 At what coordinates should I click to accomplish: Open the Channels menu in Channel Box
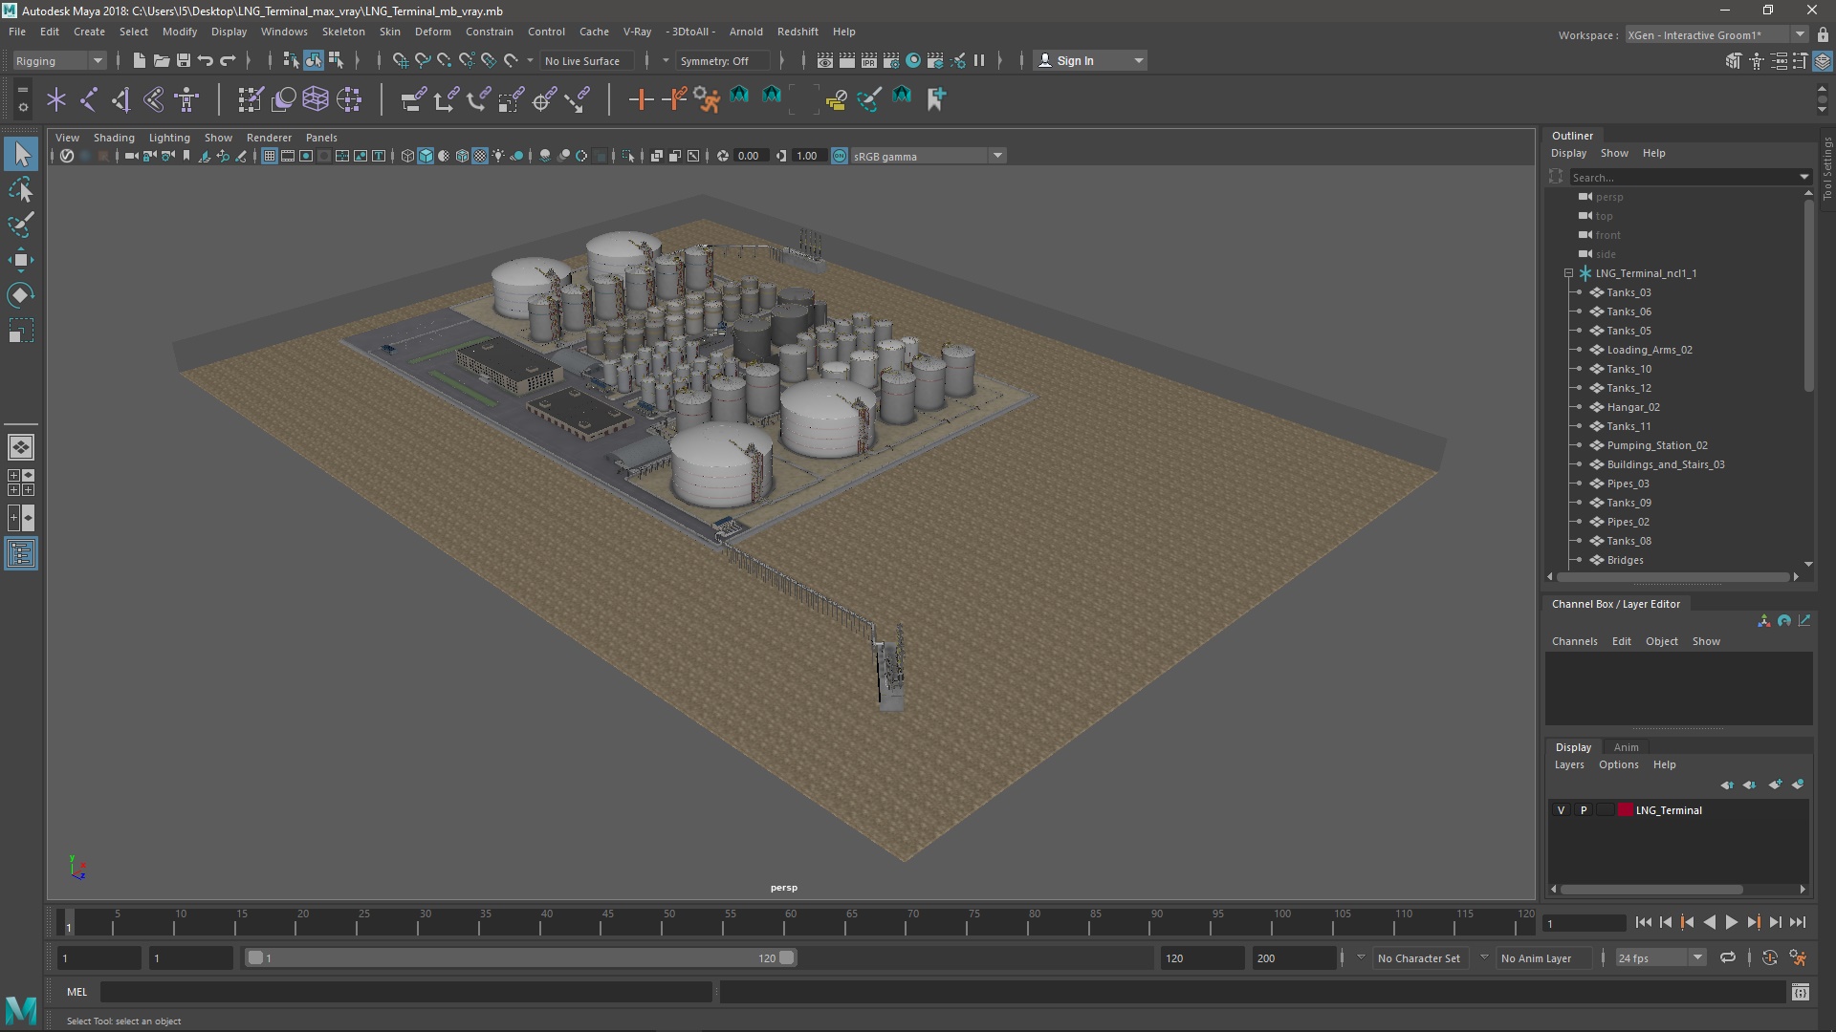1574,641
